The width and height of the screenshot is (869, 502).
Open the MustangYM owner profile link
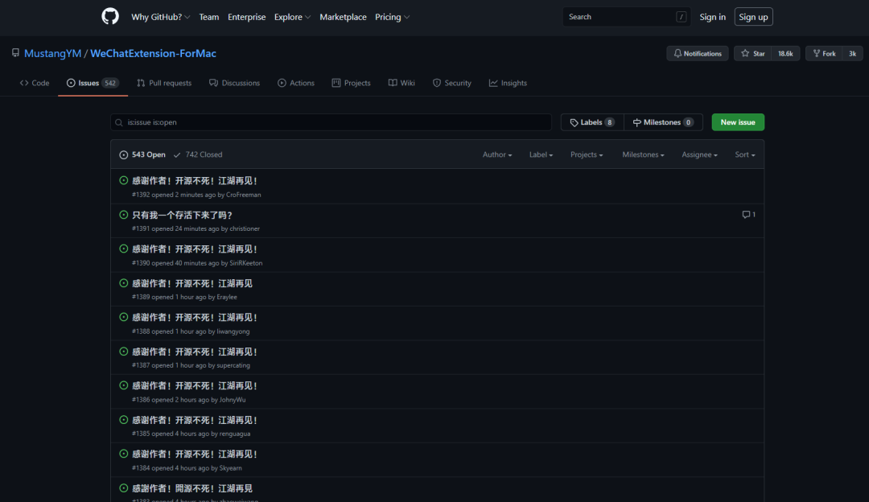point(52,54)
